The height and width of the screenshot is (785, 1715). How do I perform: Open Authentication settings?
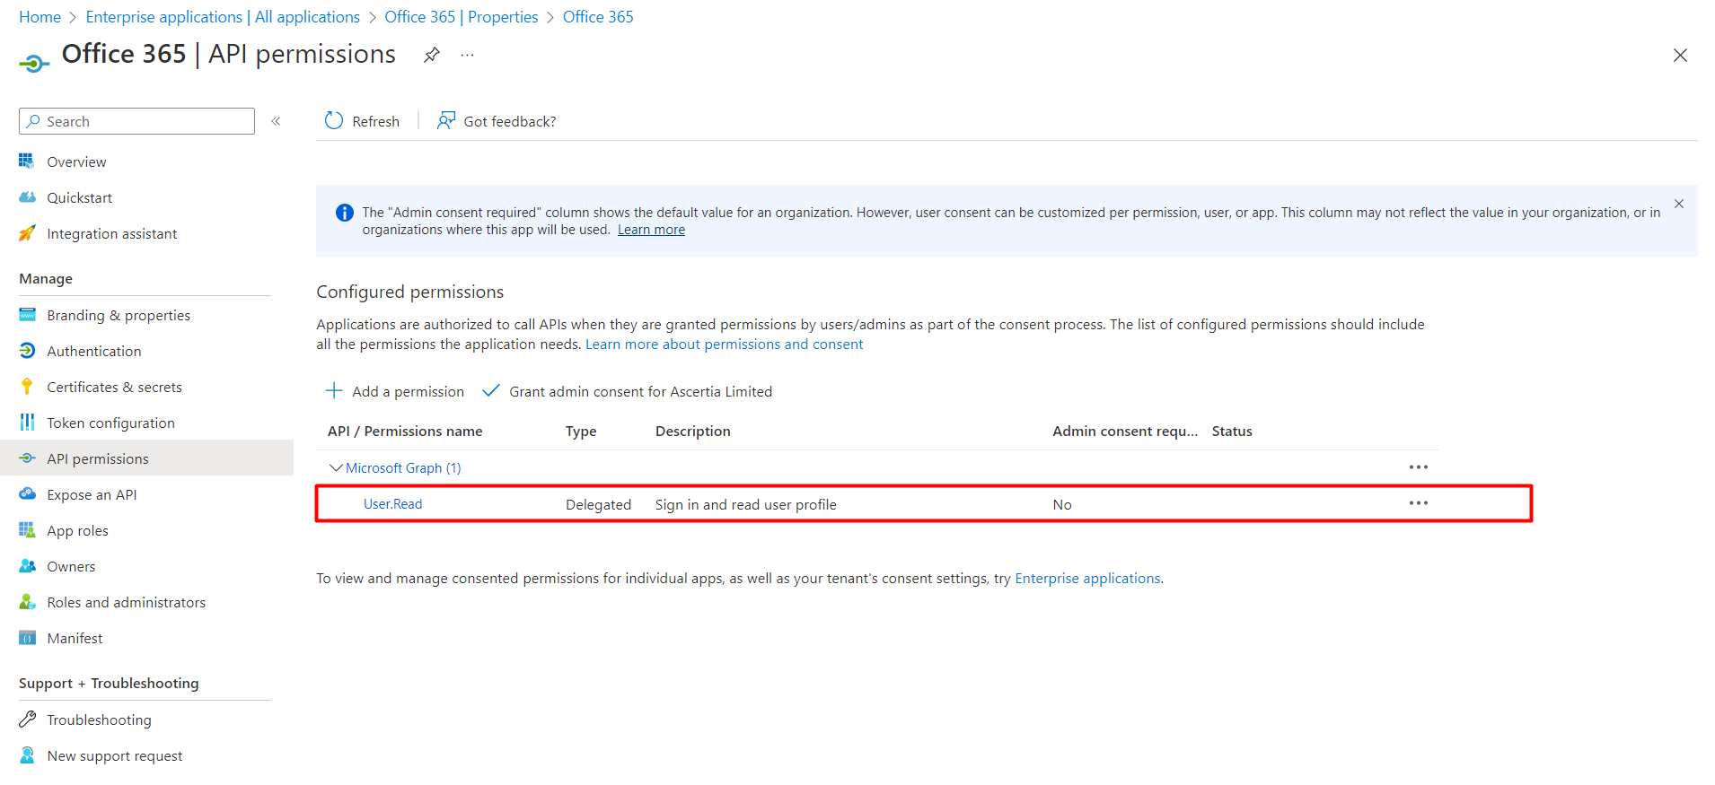pyautogui.click(x=93, y=352)
